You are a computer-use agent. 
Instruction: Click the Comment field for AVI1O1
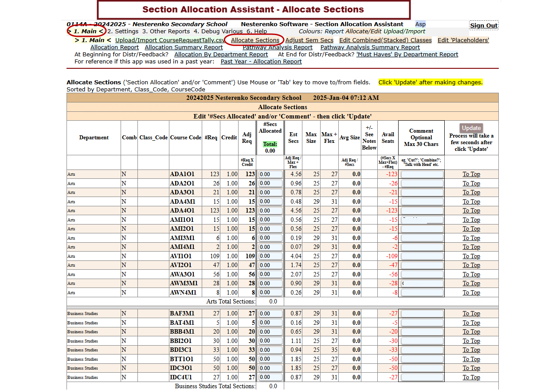point(421,256)
